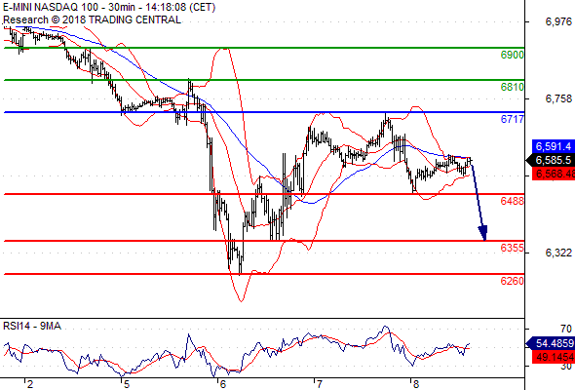
Task: Click the 6,976 price axis value
Action: pyautogui.click(x=558, y=21)
